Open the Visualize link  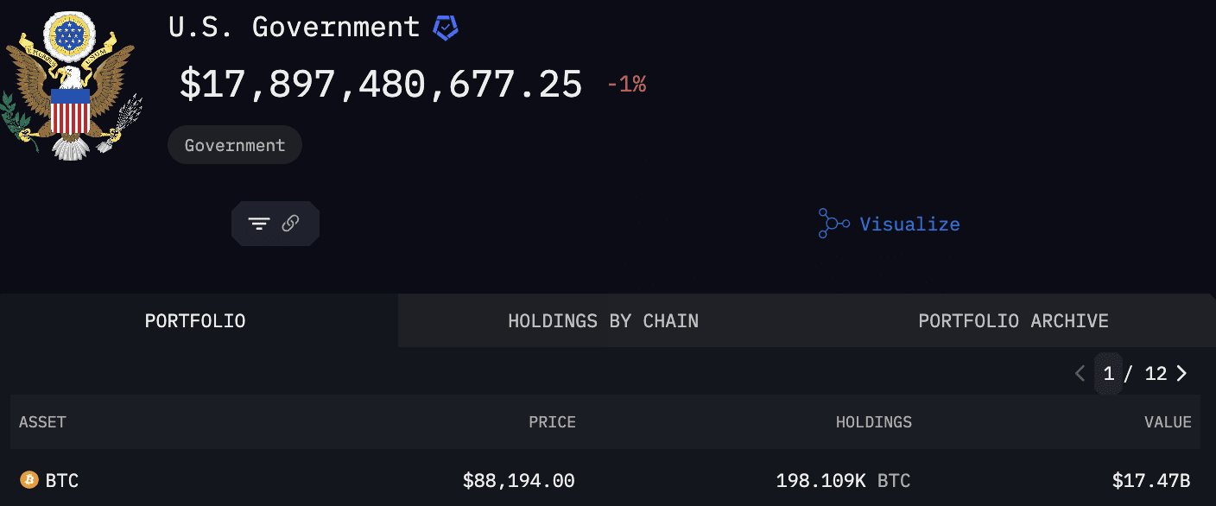(x=909, y=225)
